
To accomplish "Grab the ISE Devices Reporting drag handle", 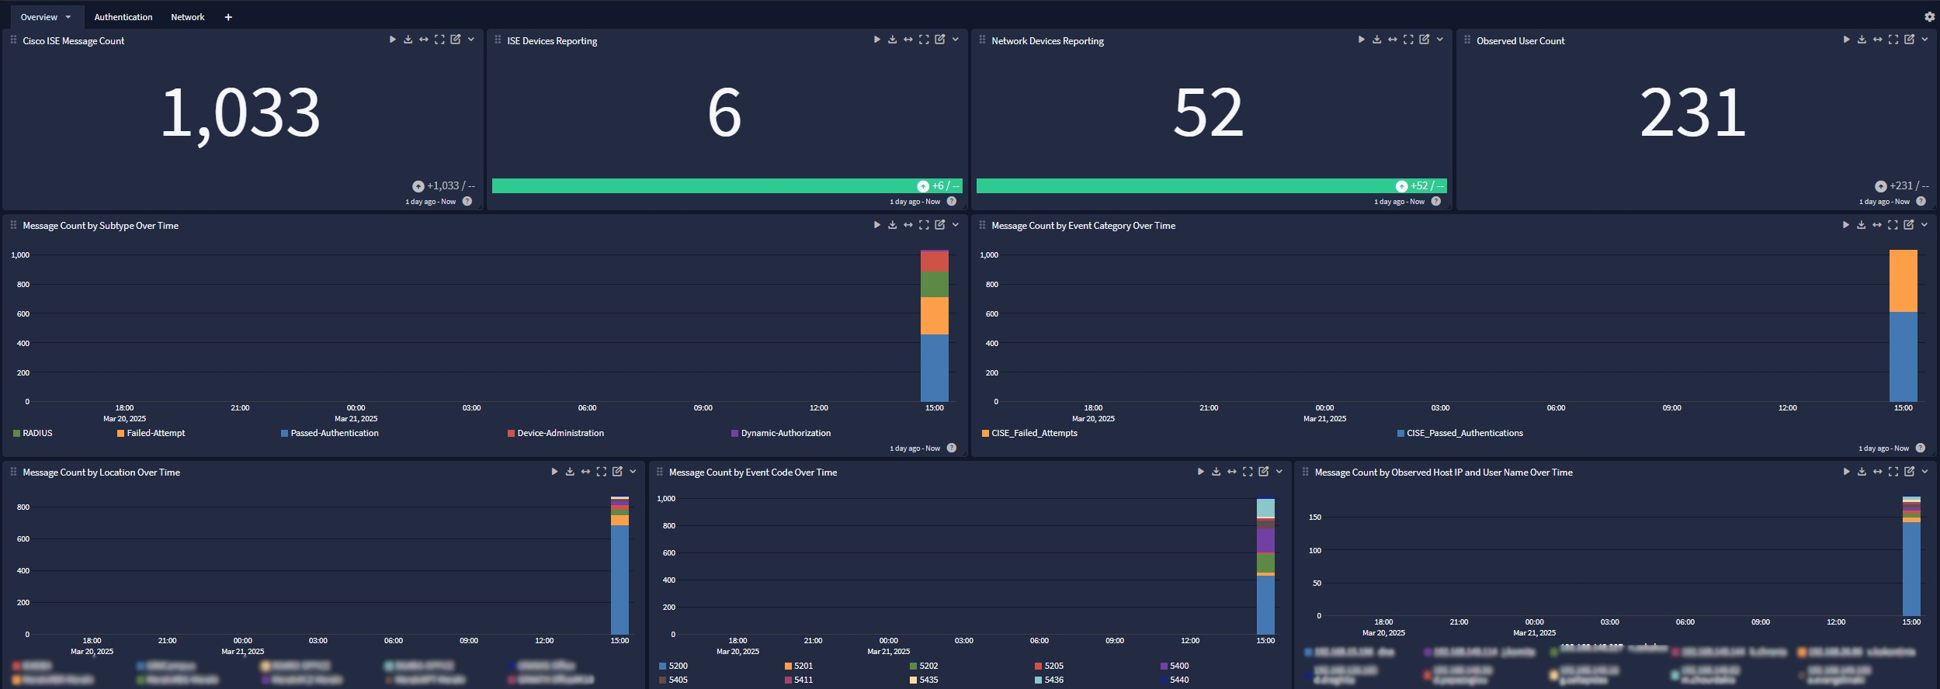I will tap(498, 40).
